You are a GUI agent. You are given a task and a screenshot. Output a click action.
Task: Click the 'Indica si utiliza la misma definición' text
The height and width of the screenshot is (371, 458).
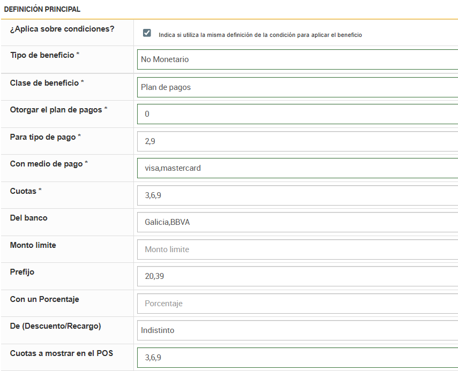pyautogui.click(x=260, y=35)
